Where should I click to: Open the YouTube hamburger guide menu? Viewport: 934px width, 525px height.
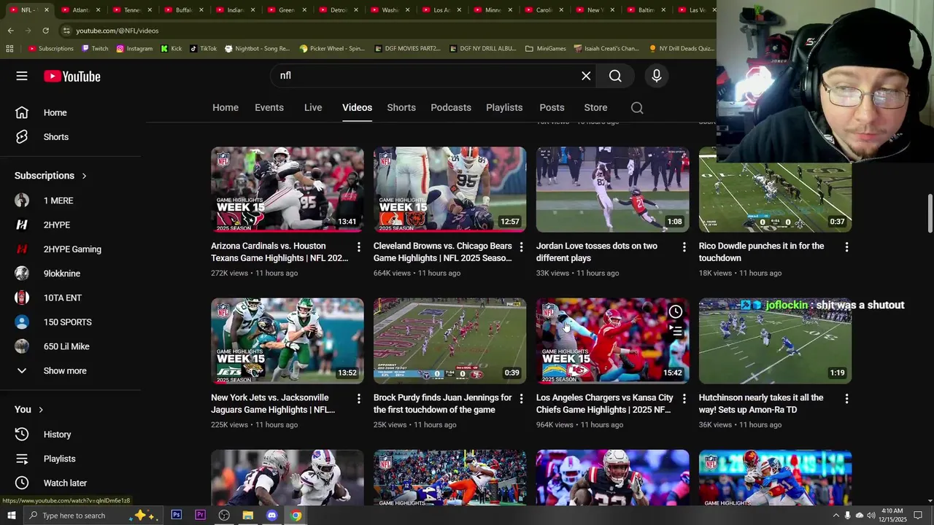click(22, 76)
